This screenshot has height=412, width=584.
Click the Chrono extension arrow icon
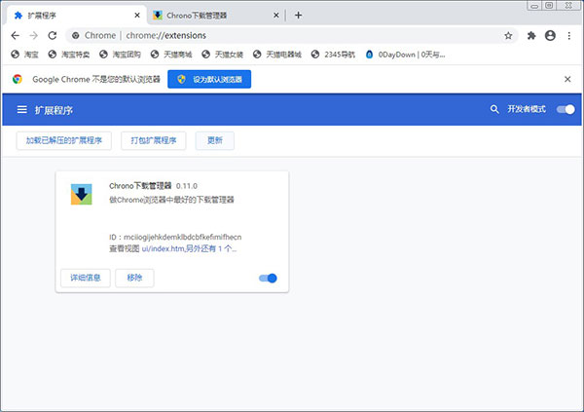(82, 194)
